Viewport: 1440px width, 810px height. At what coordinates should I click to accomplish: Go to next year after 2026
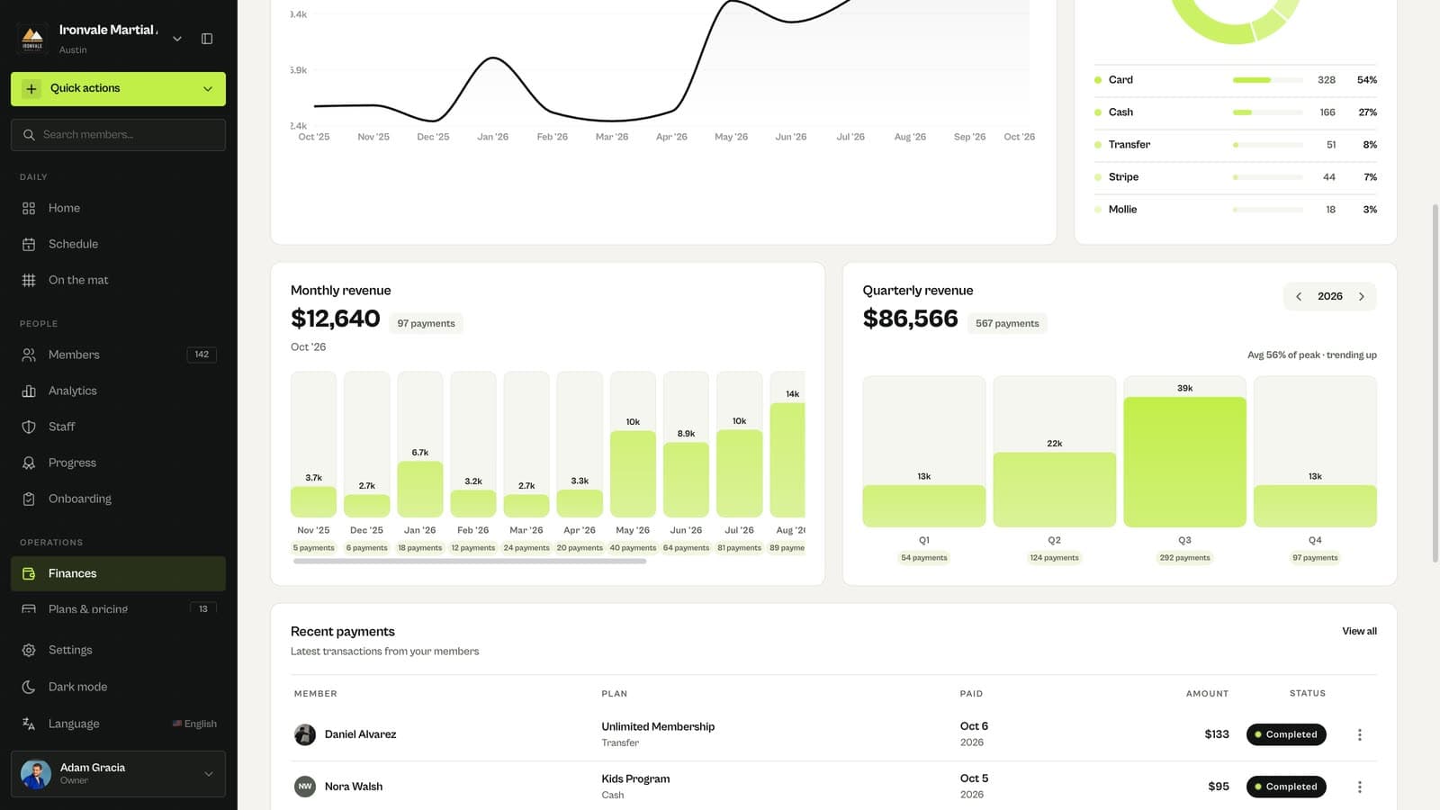click(x=1362, y=297)
